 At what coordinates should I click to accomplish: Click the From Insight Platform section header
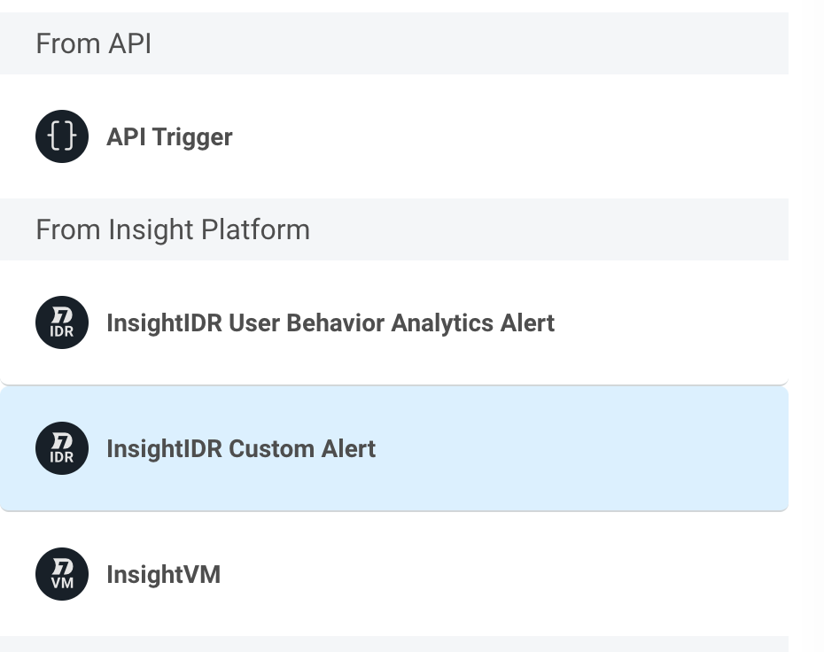[173, 229]
